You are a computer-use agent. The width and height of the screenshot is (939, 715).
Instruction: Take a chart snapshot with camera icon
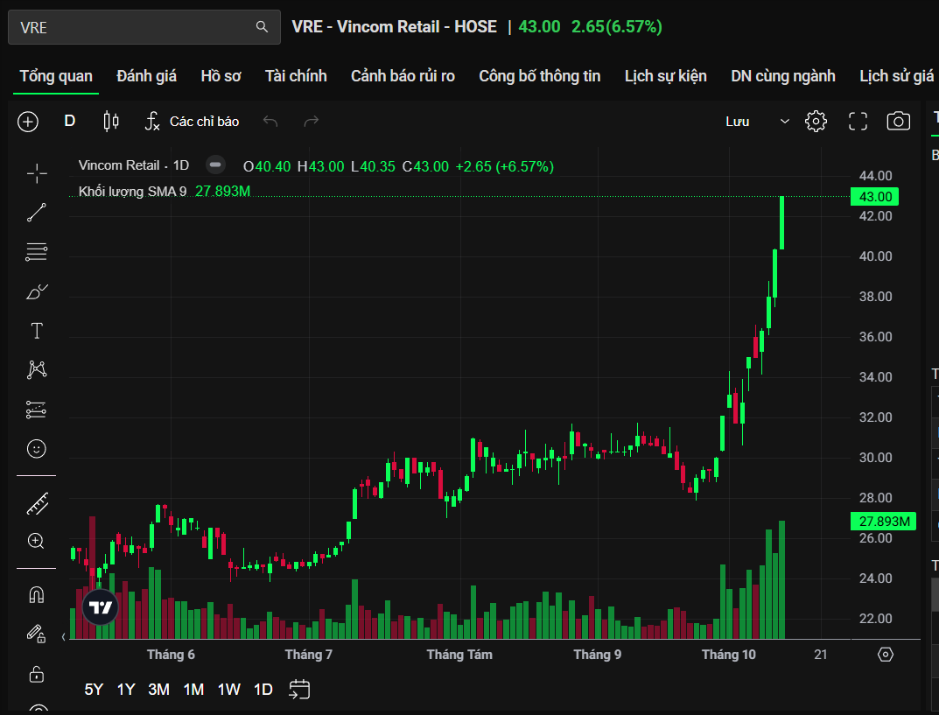[x=899, y=122]
